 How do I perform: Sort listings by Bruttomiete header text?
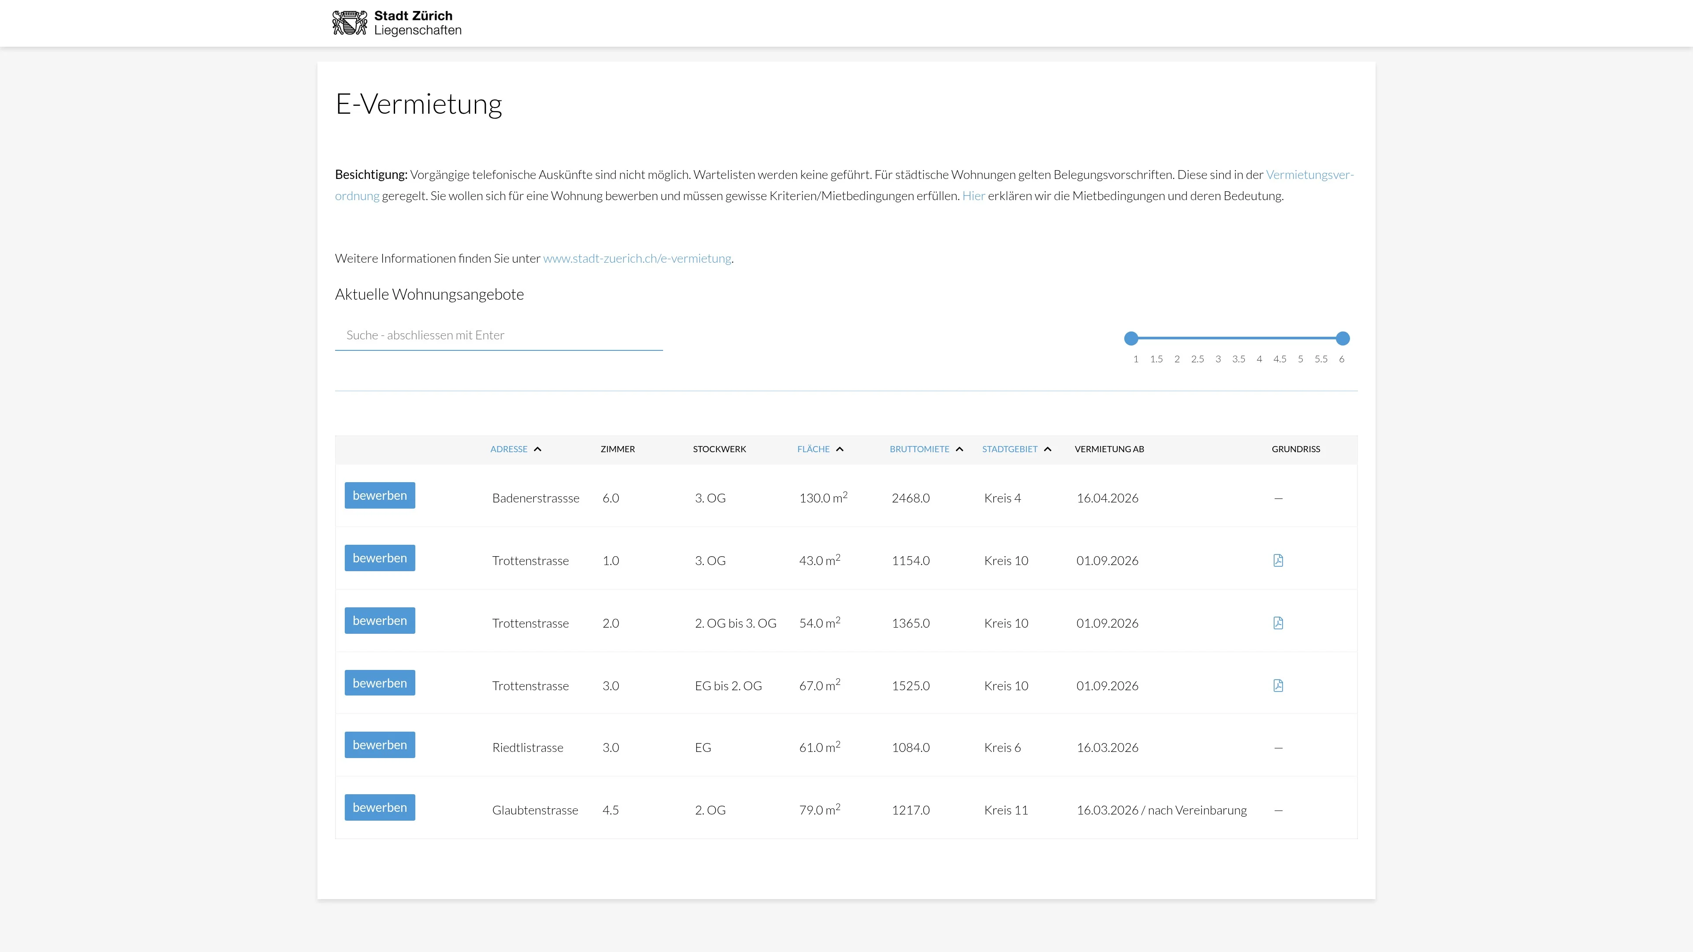919,450
